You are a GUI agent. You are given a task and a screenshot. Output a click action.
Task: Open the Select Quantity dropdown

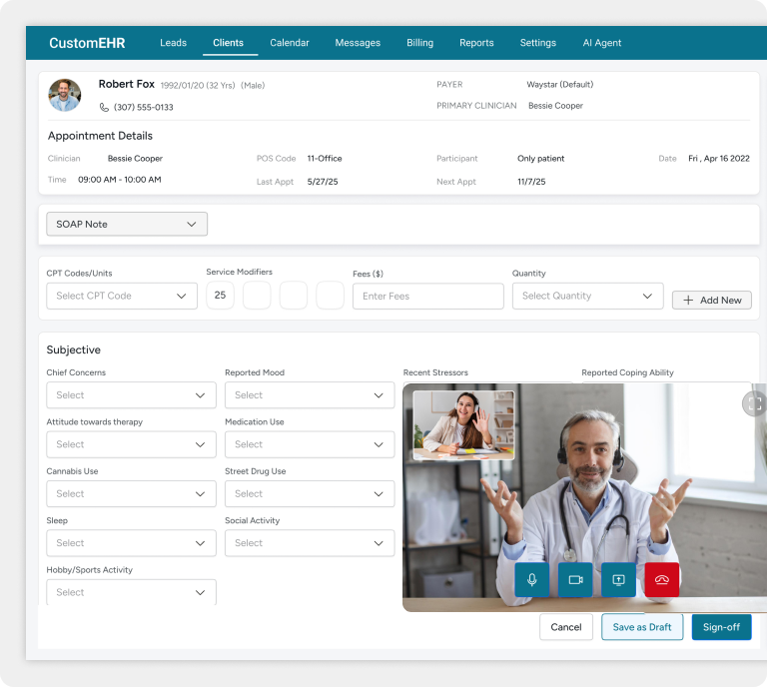tap(587, 296)
